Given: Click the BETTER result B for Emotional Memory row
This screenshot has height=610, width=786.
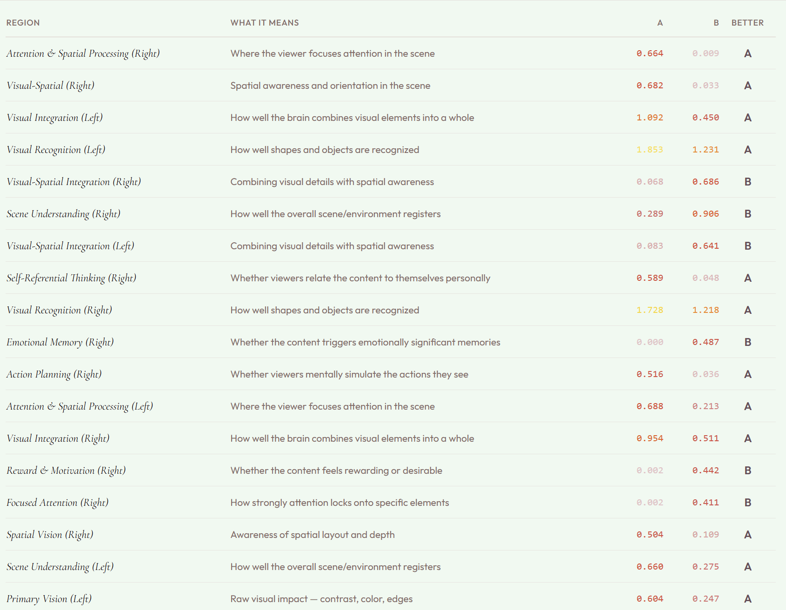Looking at the screenshot, I should coord(748,342).
